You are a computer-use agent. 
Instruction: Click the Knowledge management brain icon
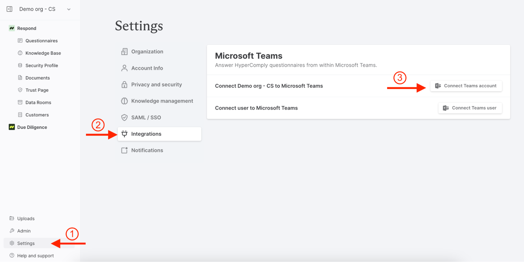tap(125, 101)
